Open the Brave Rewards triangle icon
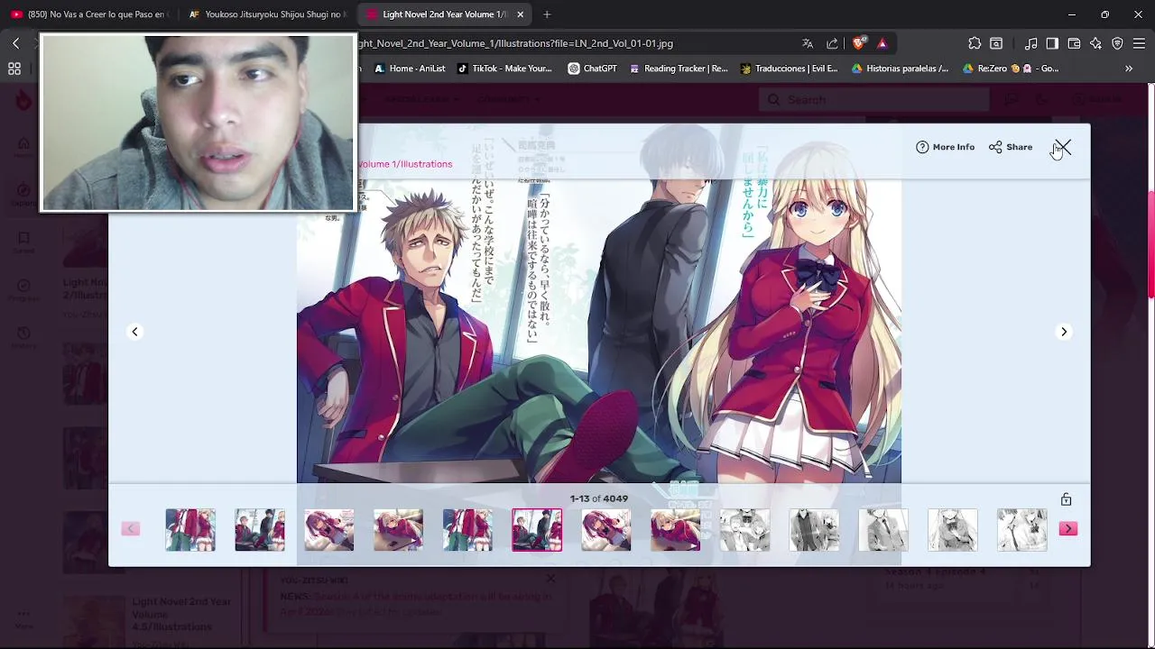Screen dimensions: 1155x649 point(882,43)
